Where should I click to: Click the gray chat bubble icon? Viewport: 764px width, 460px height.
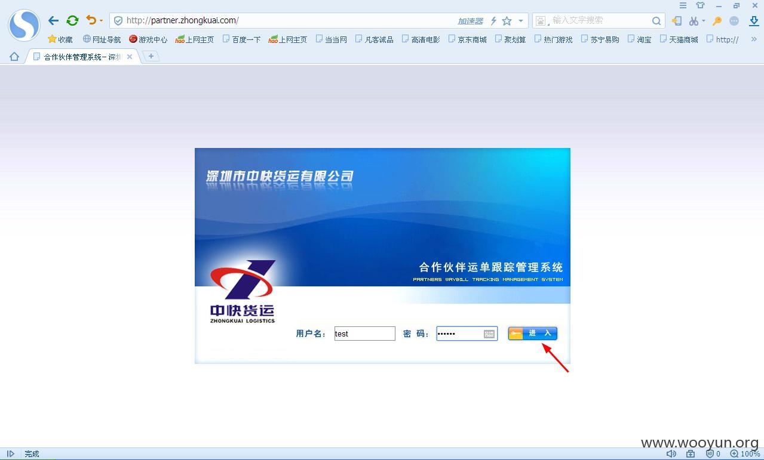pos(734,21)
